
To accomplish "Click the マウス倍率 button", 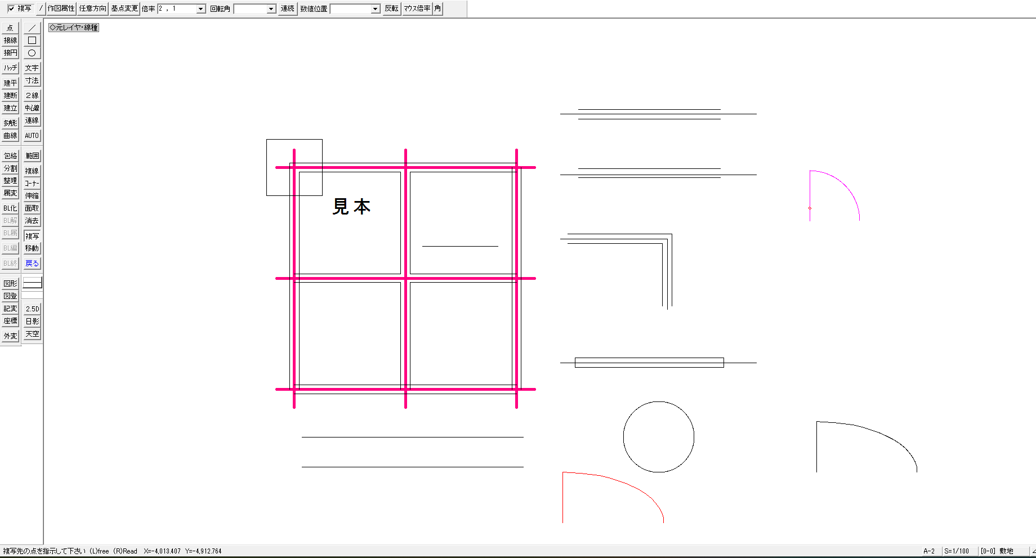I will pos(417,8).
